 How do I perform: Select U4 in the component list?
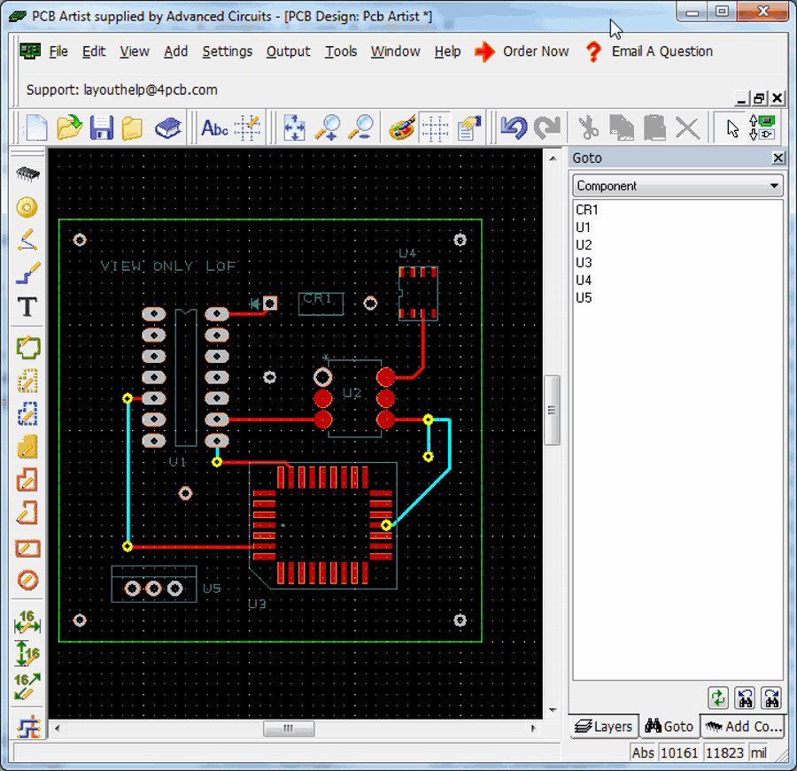(x=677, y=280)
